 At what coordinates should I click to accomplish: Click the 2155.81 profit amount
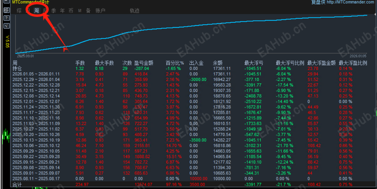142,146
